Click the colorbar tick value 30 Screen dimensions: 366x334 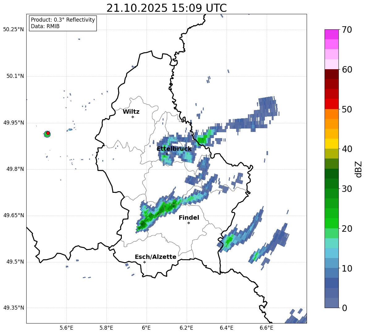(347, 189)
